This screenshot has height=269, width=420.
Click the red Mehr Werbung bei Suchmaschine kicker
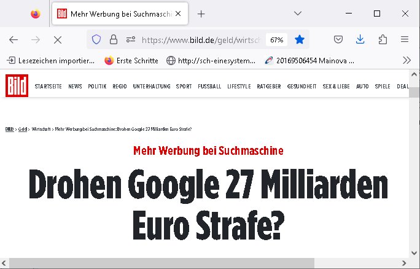208,150
